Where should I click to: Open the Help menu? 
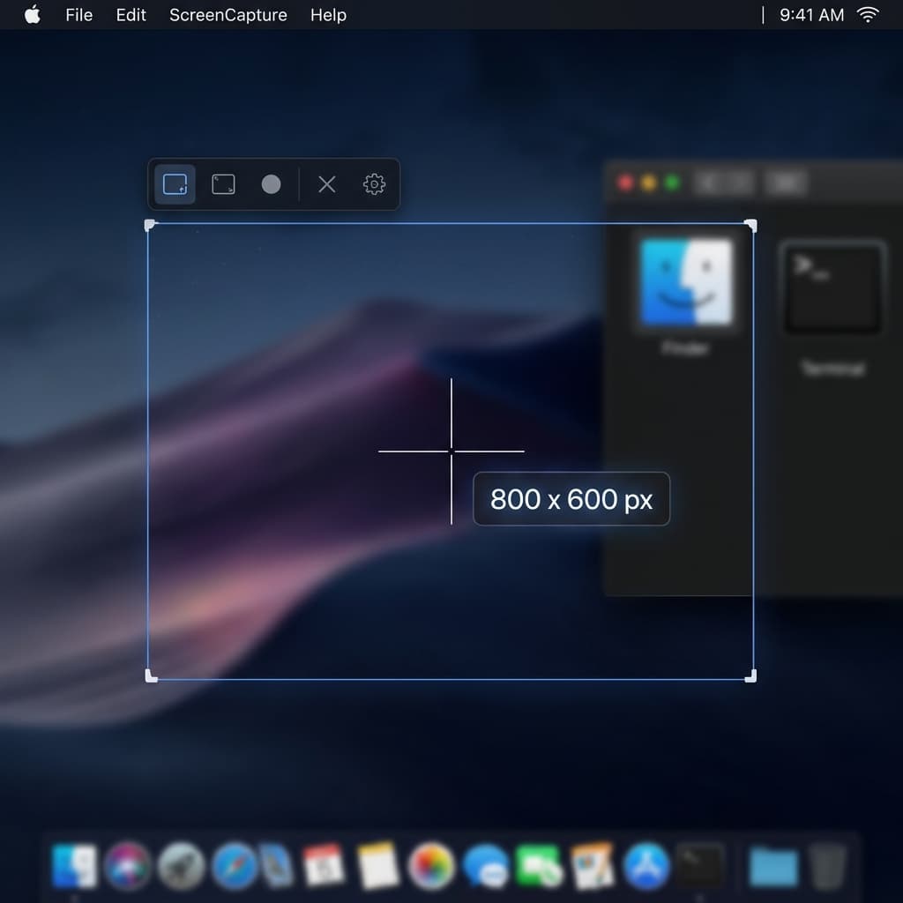(327, 14)
